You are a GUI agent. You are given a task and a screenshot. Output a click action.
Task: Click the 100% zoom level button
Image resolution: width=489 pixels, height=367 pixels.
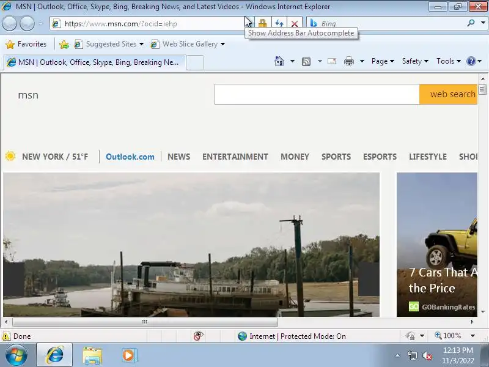[448, 336]
